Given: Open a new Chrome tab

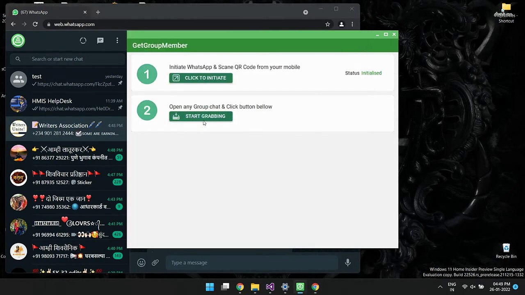Looking at the screenshot, I should 98,12.
